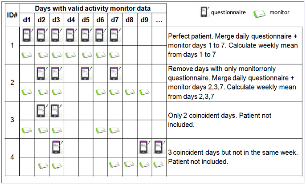
Task: Click the questionnaire icon in the legend
Action: (x=205, y=13)
